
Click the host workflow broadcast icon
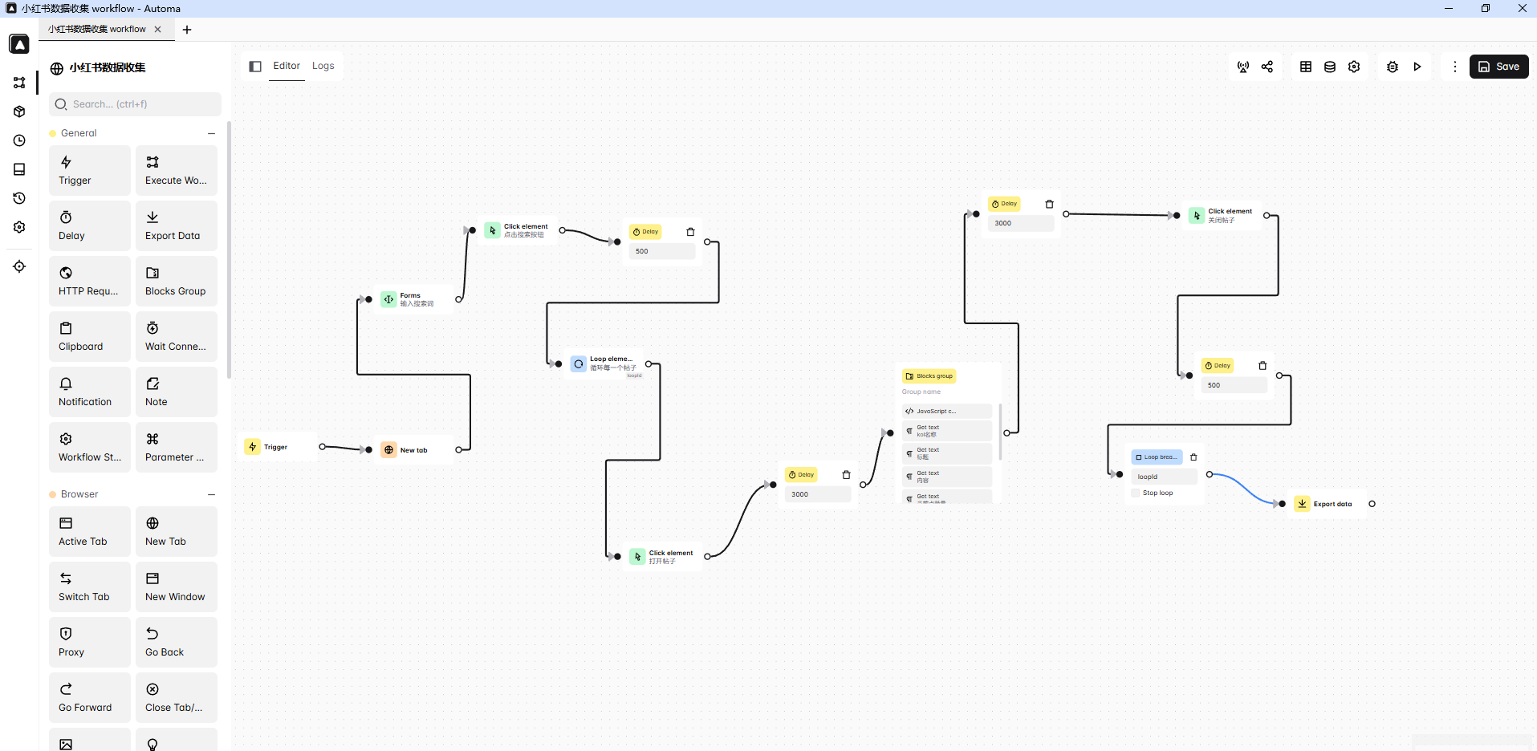(1243, 67)
